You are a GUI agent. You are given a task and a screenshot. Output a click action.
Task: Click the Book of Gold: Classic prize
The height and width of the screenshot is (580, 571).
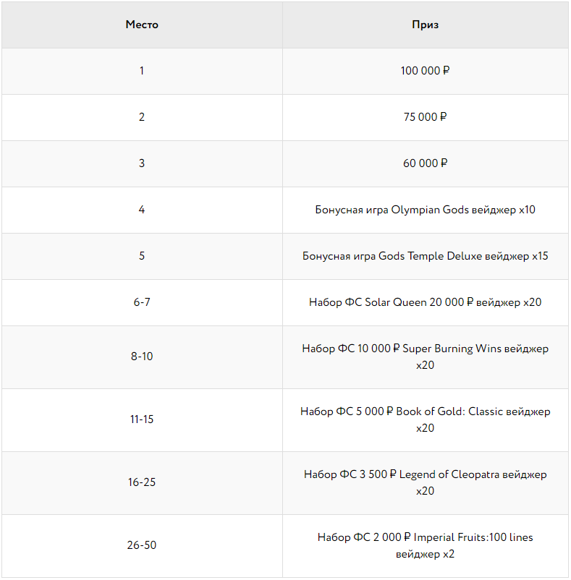426,419
